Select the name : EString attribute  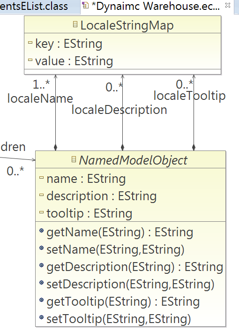click(86, 179)
